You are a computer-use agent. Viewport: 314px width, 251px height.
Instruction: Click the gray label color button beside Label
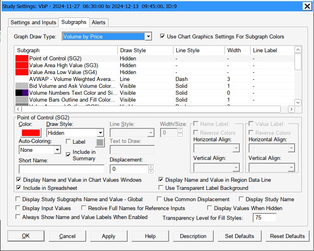pos(100,142)
